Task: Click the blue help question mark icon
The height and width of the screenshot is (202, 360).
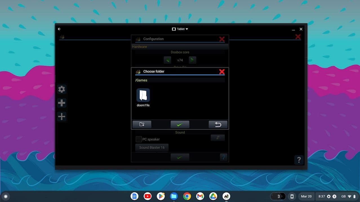Action: [224, 157]
